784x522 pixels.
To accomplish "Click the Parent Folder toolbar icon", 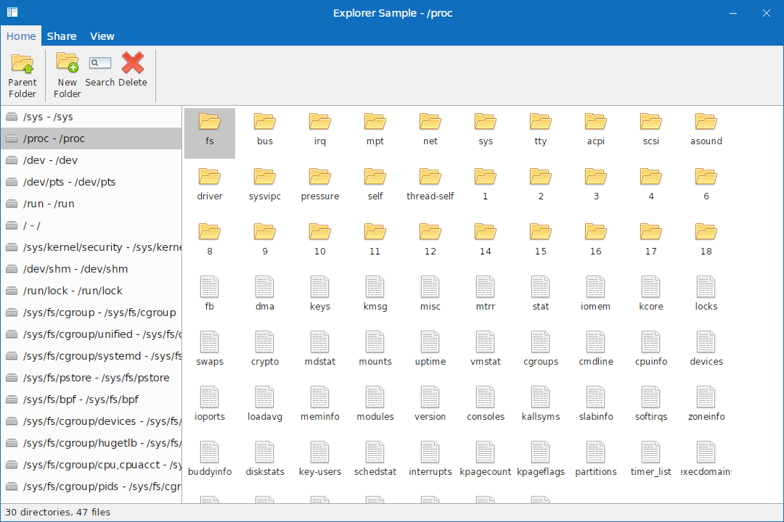I will tap(23, 75).
